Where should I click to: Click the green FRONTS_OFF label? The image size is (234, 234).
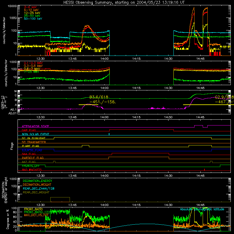coord(31,166)
